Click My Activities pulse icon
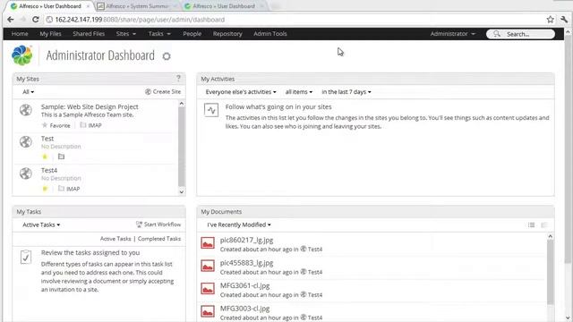The image size is (573, 322). click(x=211, y=110)
